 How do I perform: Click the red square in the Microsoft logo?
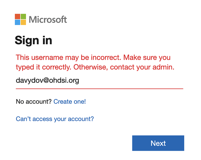[18, 17]
